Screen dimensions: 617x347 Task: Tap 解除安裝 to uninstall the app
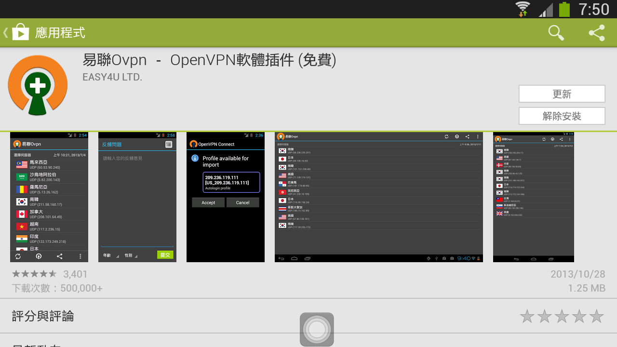point(562,116)
